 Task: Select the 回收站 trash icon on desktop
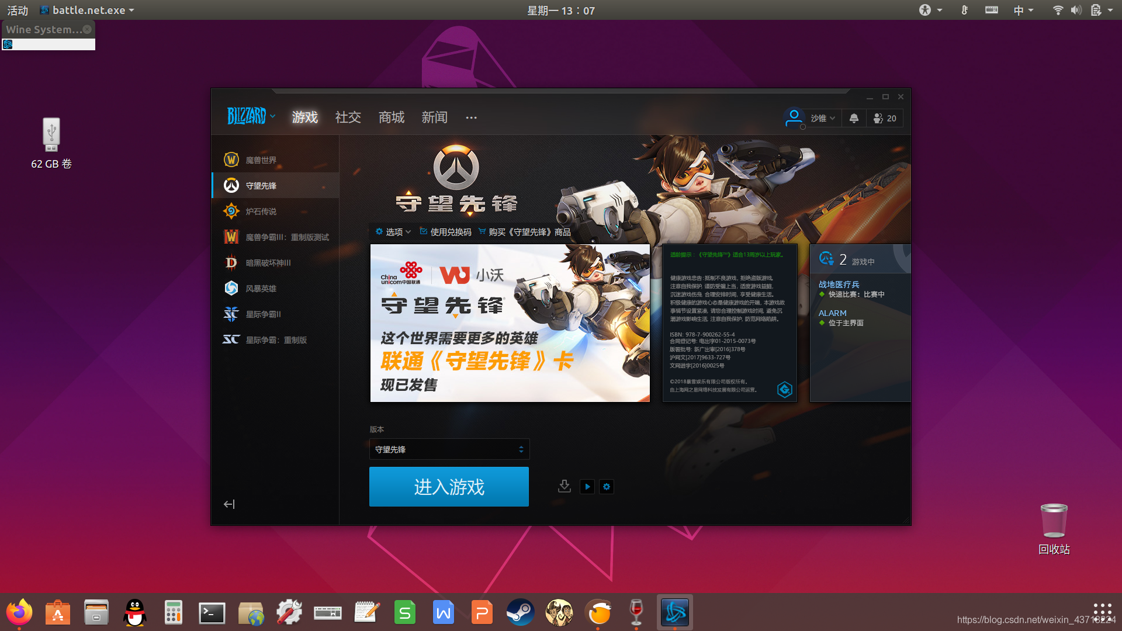[1054, 529]
